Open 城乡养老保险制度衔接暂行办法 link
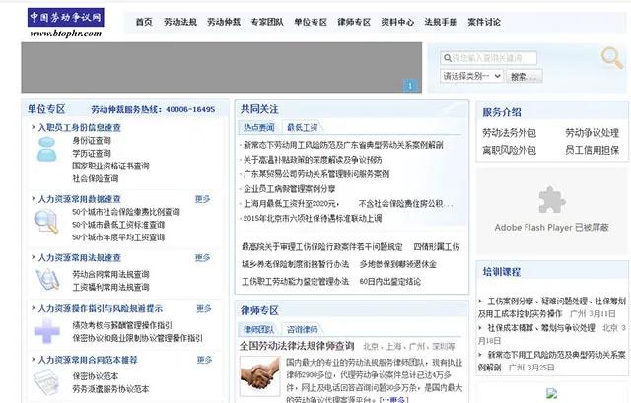Image resolution: width=631 pixels, height=403 pixels. tap(295, 264)
